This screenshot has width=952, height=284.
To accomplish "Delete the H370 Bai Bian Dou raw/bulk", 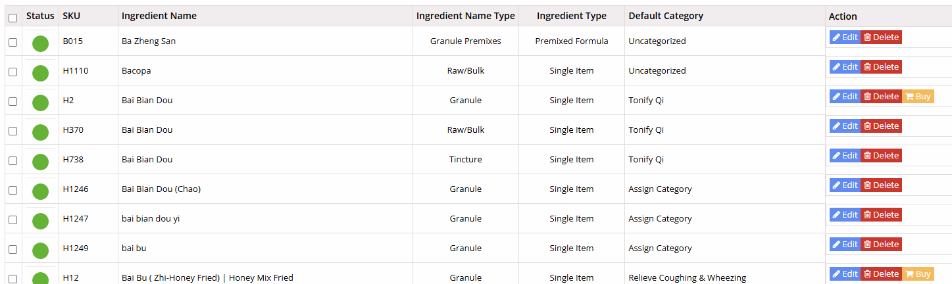I will 881,126.
